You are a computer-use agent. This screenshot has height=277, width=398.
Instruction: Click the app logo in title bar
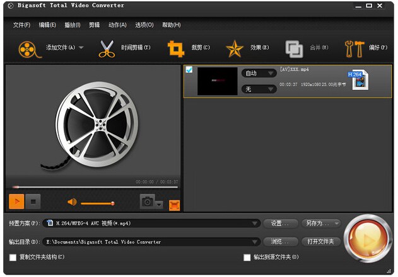[10, 6]
